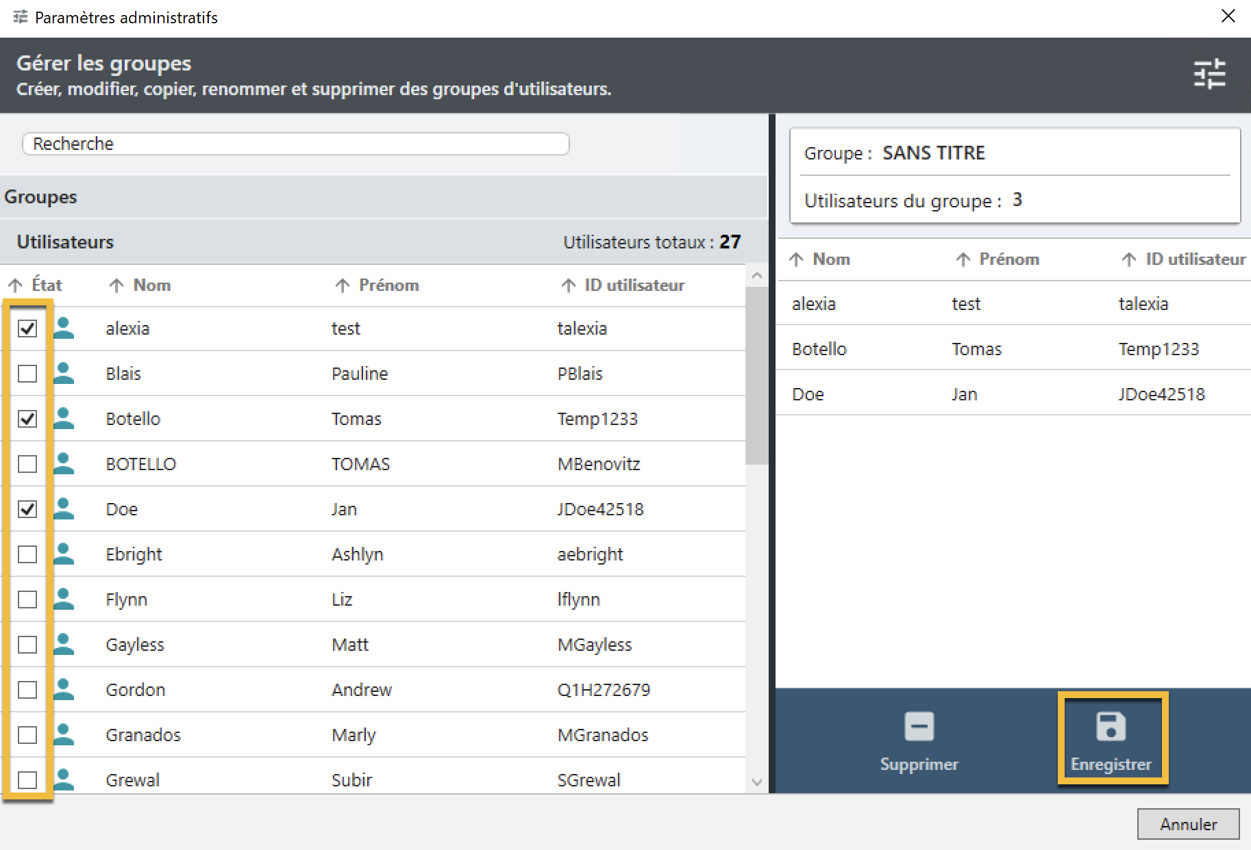
Task: Click the user icon beside Granados
Action: [64, 734]
